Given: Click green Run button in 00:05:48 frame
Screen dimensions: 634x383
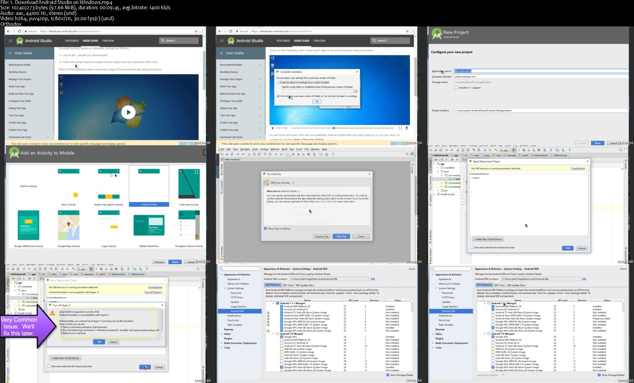Looking at the screenshot, I should pos(514,150).
